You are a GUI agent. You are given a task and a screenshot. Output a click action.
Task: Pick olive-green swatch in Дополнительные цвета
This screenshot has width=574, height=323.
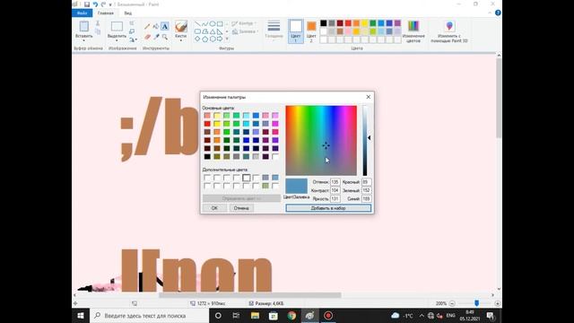tap(265, 186)
